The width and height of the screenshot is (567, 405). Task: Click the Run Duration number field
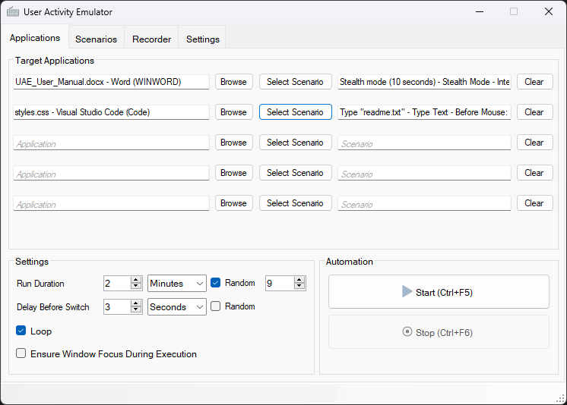(x=117, y=284)
